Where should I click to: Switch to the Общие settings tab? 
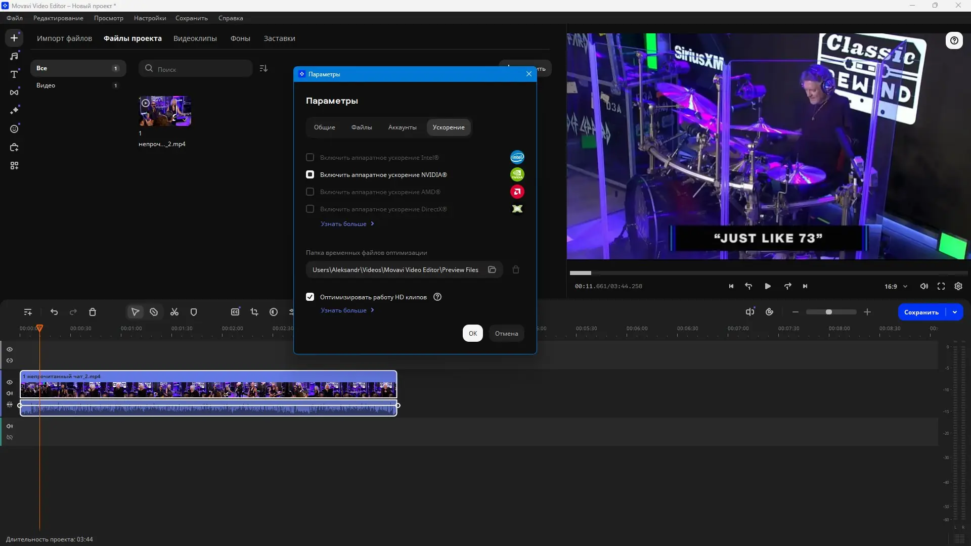(x=324, y=127)
